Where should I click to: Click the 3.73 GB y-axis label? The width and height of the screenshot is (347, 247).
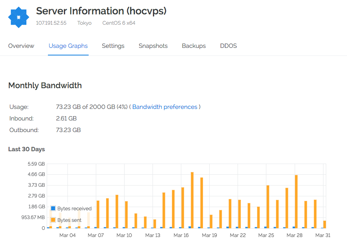(x=36, y=185)
